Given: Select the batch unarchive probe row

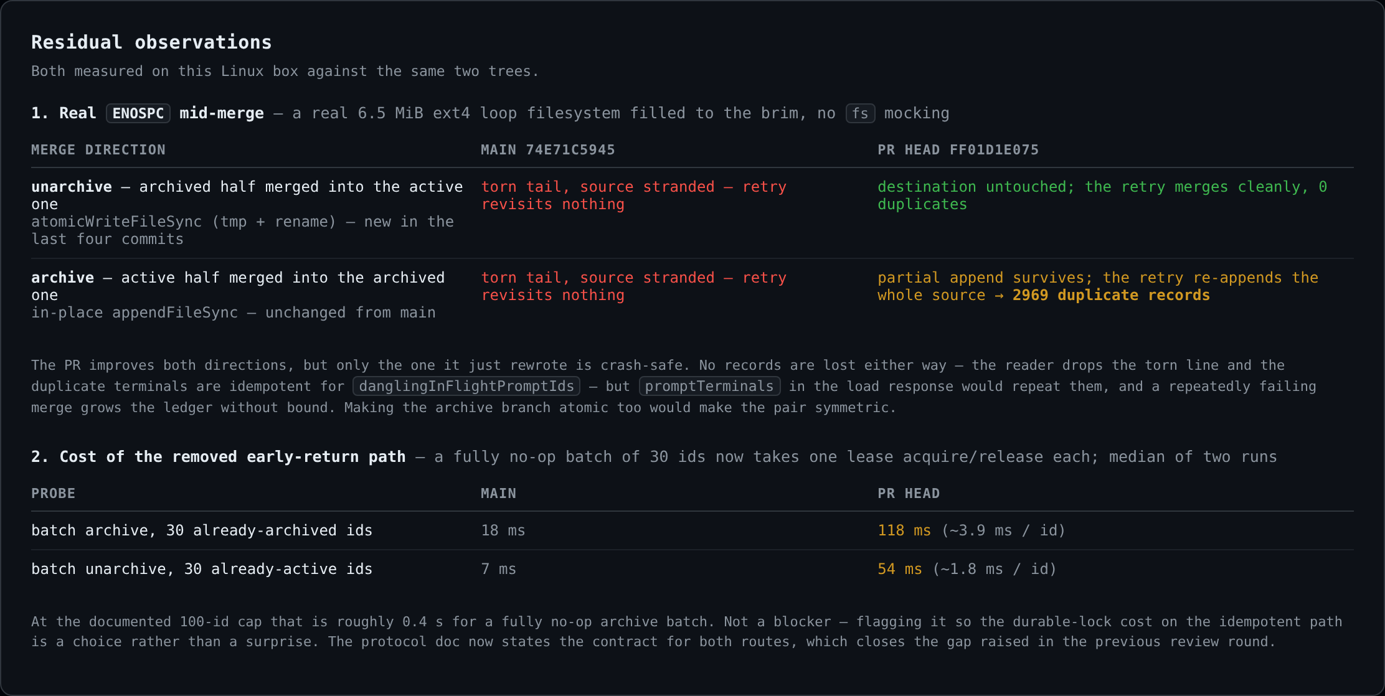Looking at the screenshot, I should (692, 569).
